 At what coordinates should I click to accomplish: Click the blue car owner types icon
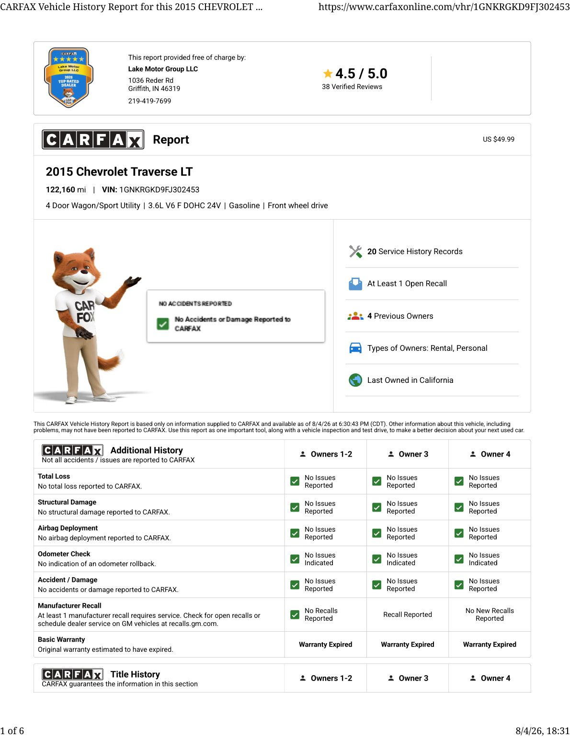[355, 348]
